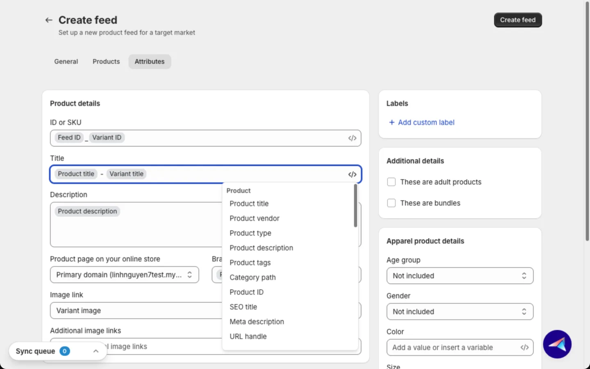Open Primary domain store dropdown
The image size is (590, 369).
pos(125,275)
